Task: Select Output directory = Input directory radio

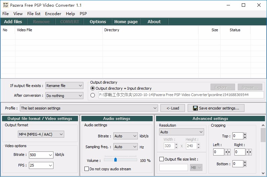Action: click(92, 88)
